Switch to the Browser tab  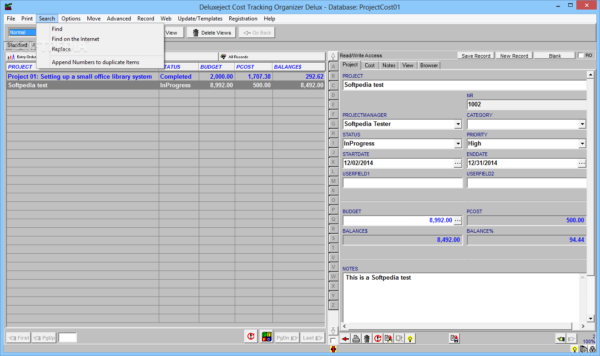point(429,65)
